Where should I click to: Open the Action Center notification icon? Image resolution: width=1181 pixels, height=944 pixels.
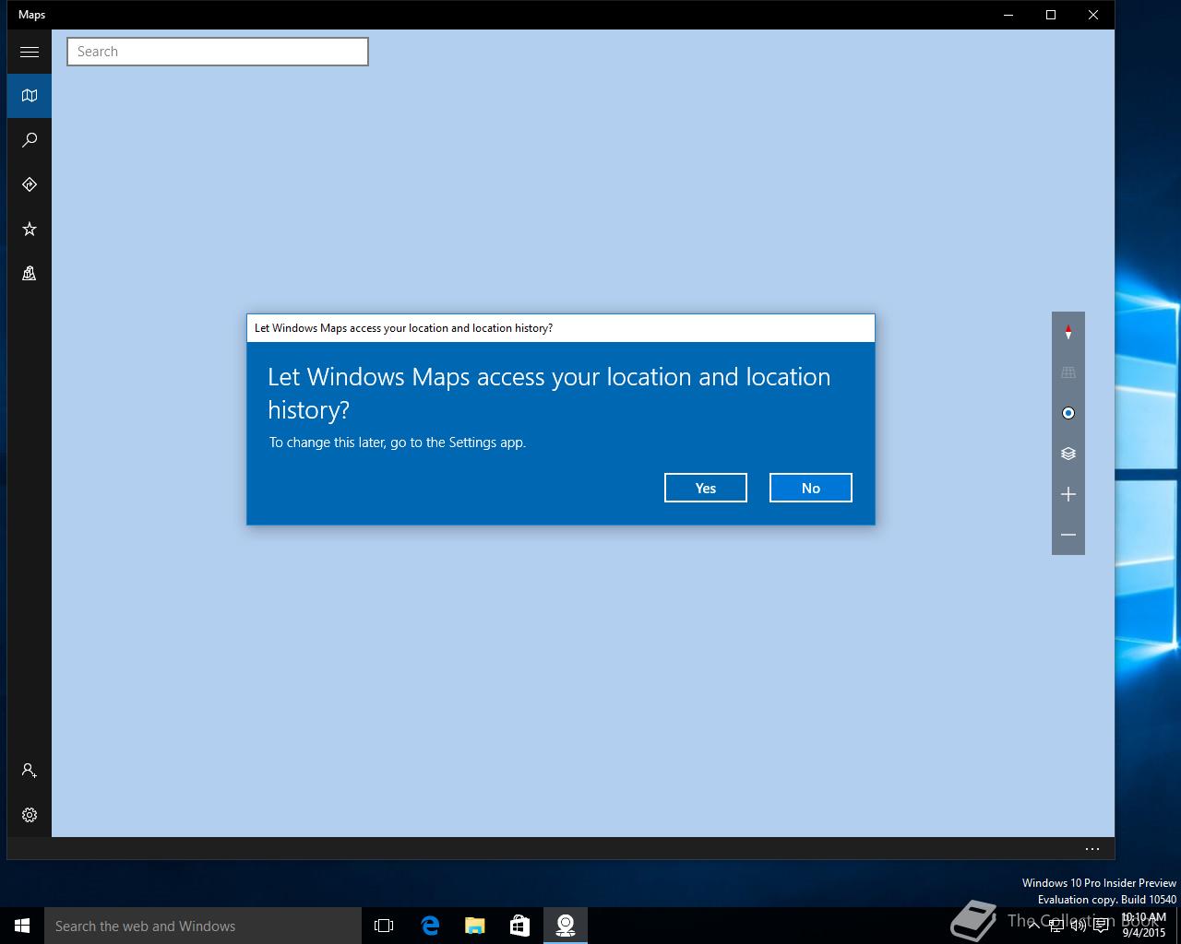click(x=1101, y=926)
